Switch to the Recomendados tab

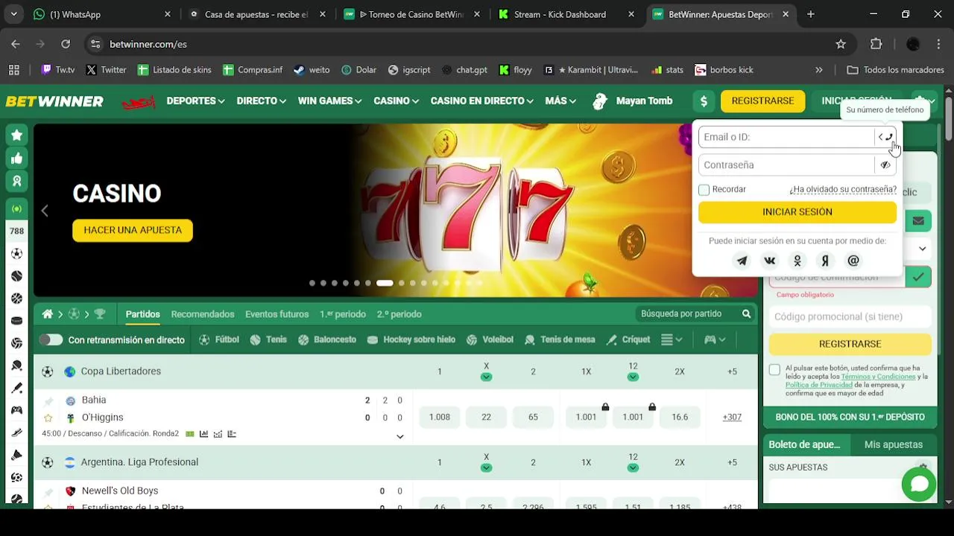pyautogui.click(x=203, y=314)
